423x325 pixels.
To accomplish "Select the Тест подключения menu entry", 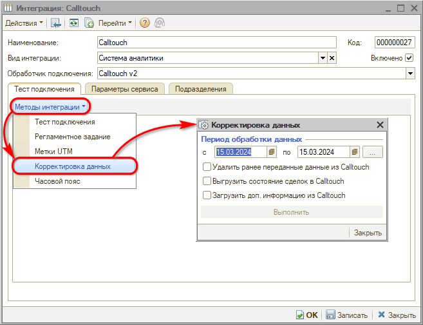I will point(75,122).
